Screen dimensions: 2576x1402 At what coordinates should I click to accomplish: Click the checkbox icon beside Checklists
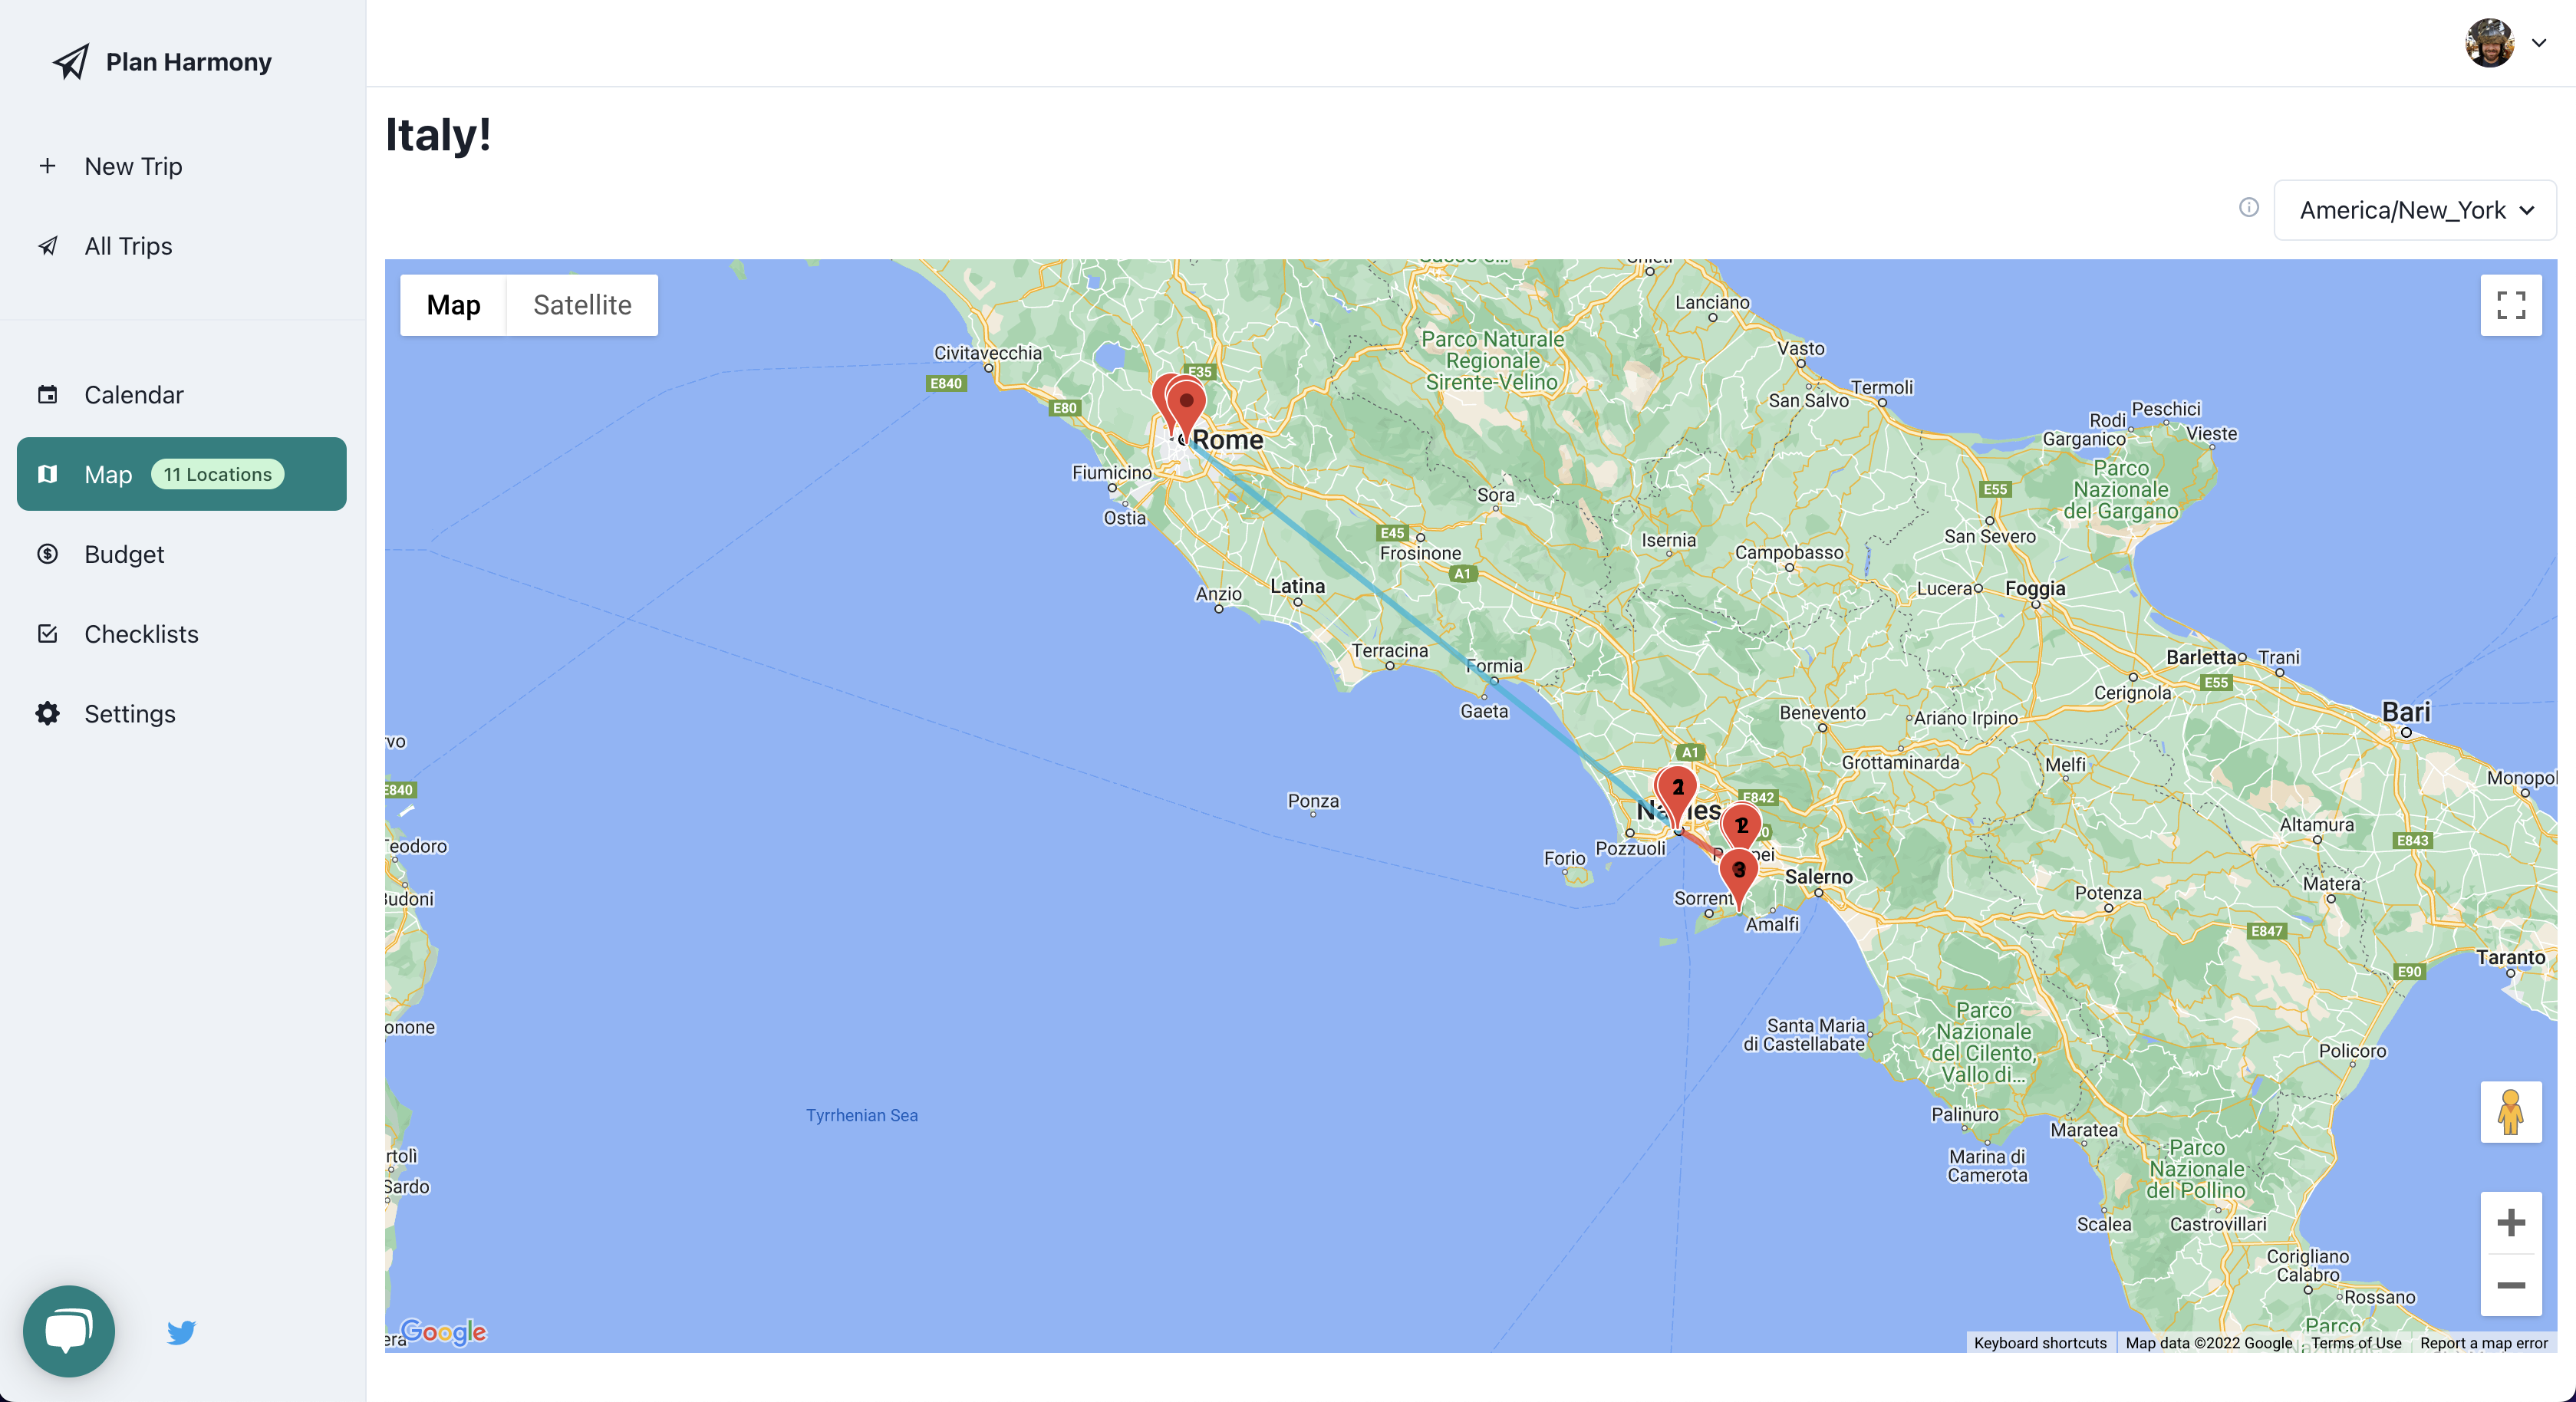pyautogui.click(x=47, y=634)
